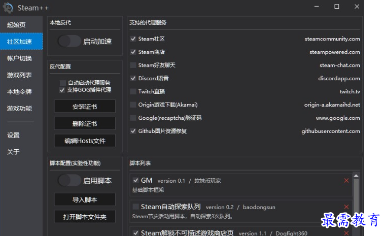The width and height of the screenshot is (384, 236).
Task: Open the 设置 settings page
Action: (x=21, y=135)
